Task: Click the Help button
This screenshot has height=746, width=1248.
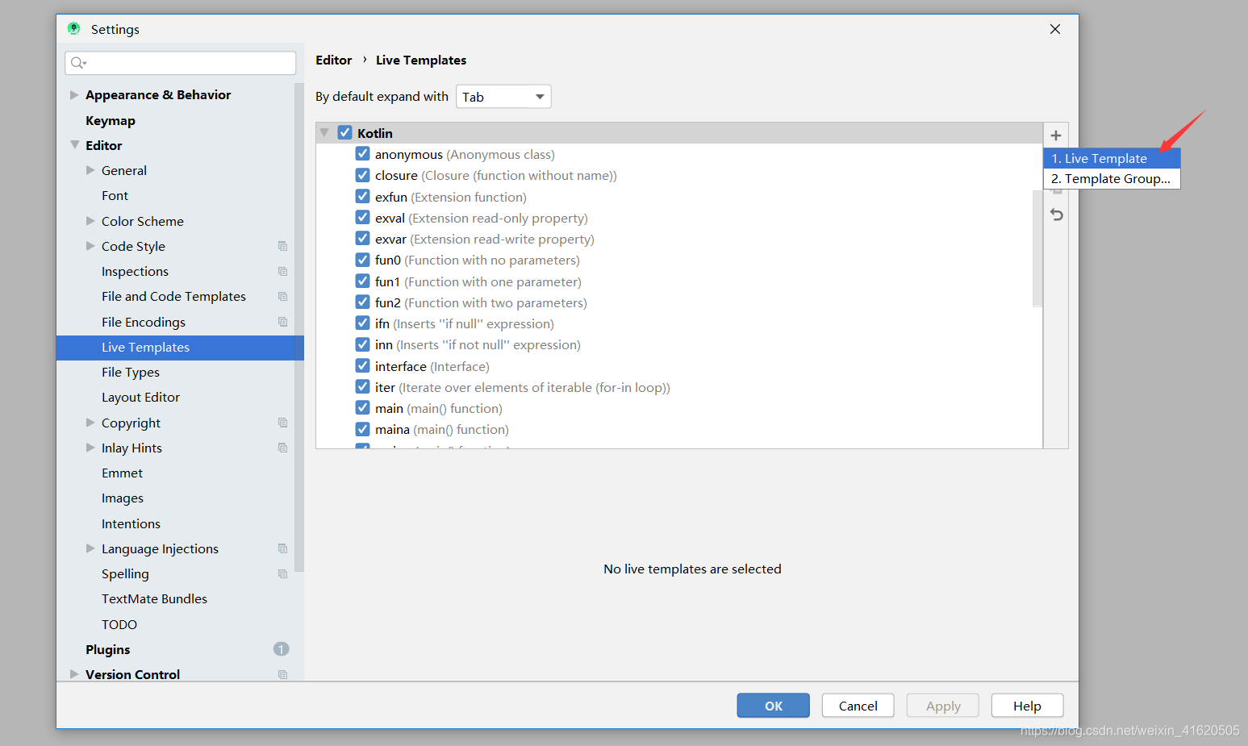Action: [1027, 706]
